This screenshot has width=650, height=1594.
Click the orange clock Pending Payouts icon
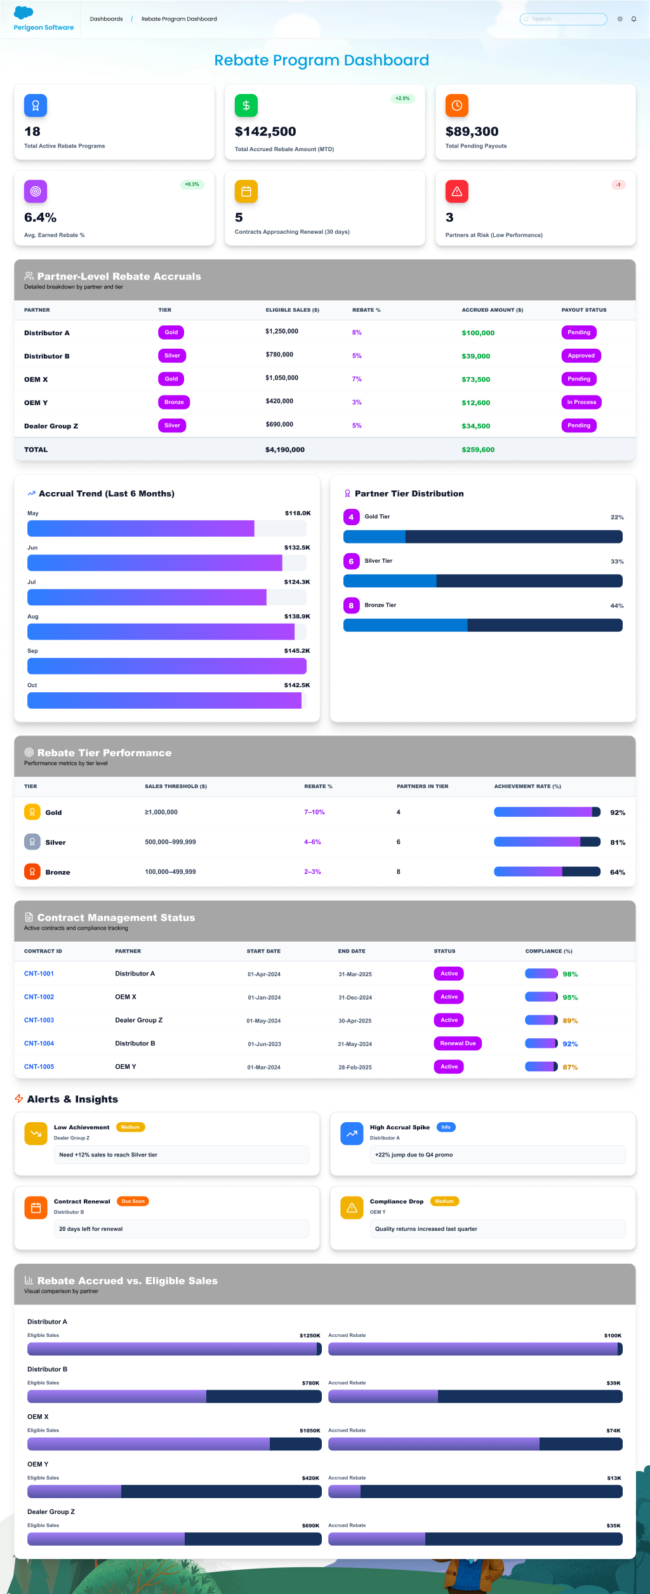[456, 105]
